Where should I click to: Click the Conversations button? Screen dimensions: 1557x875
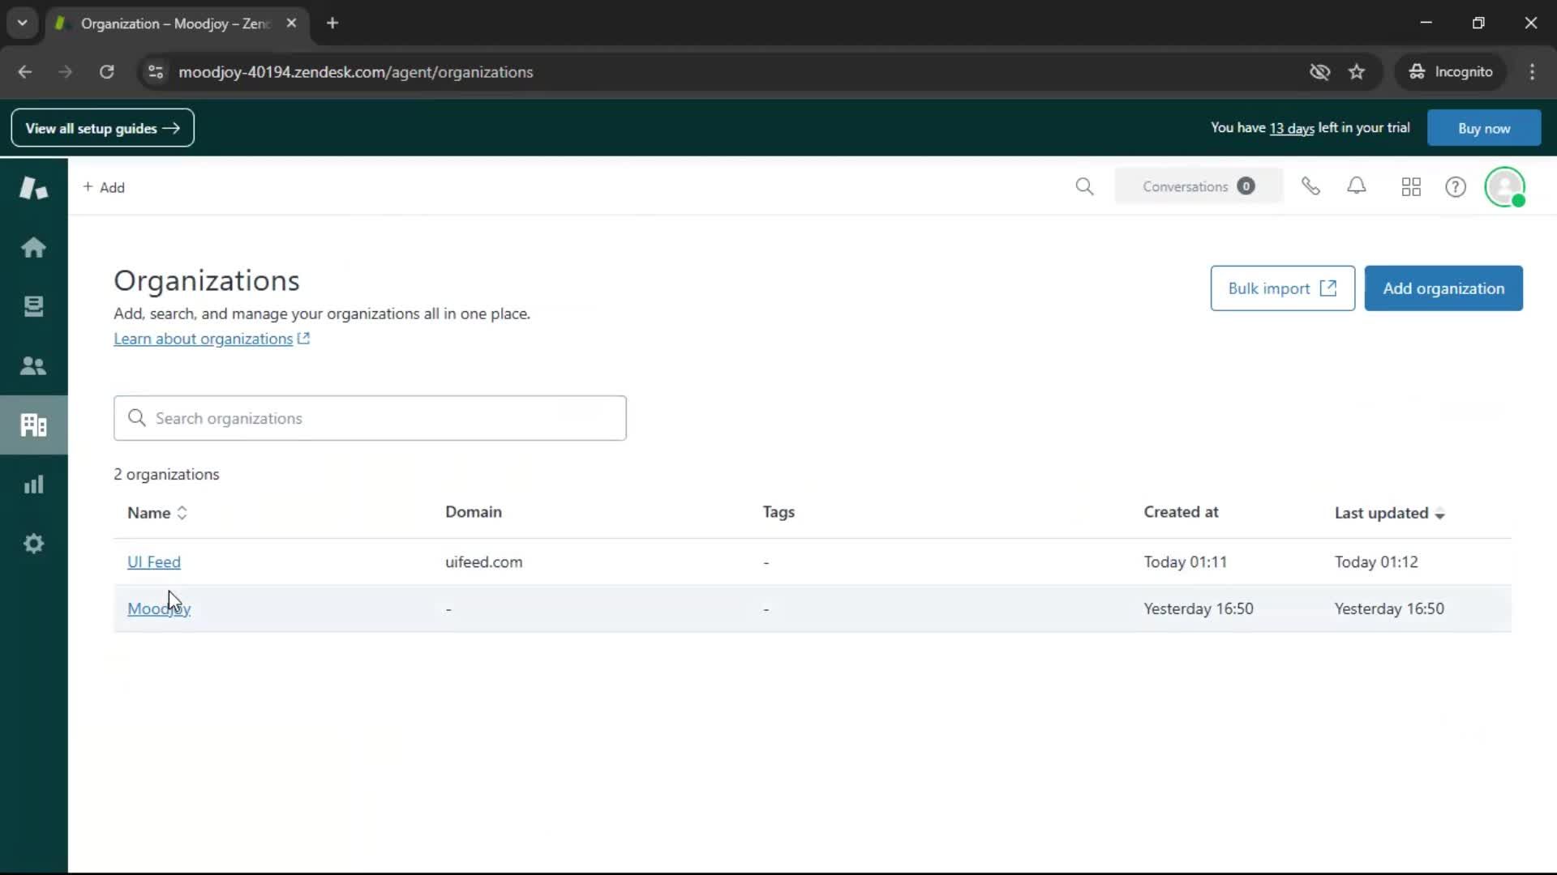1199,186
